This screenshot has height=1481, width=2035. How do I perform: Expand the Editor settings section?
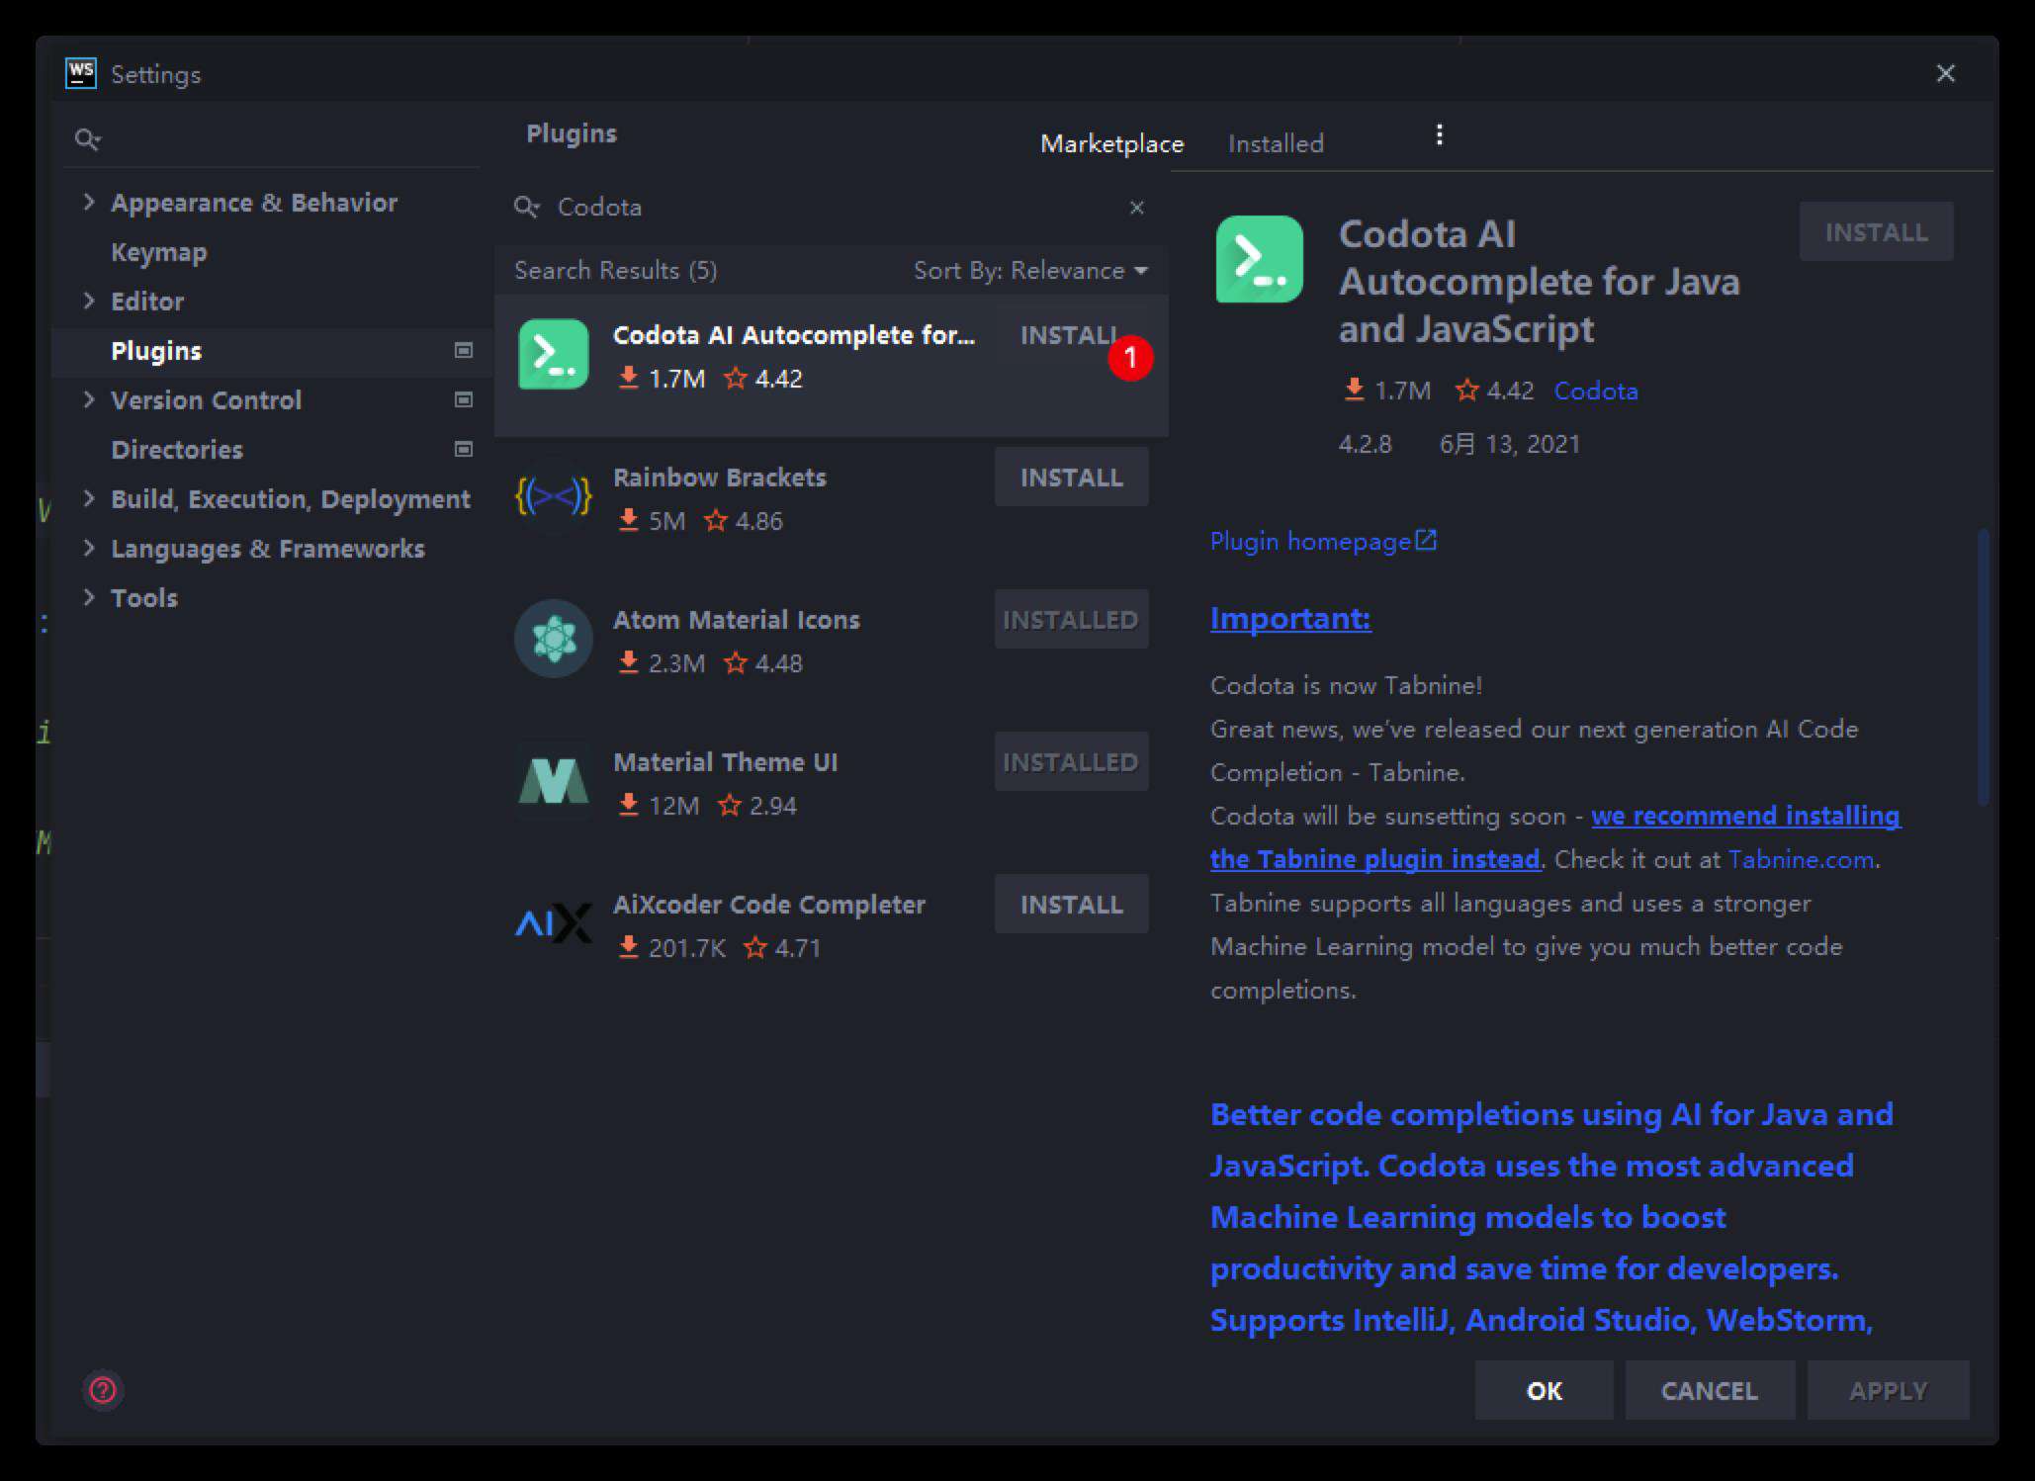pyautogui.click(x=89, y=301)
